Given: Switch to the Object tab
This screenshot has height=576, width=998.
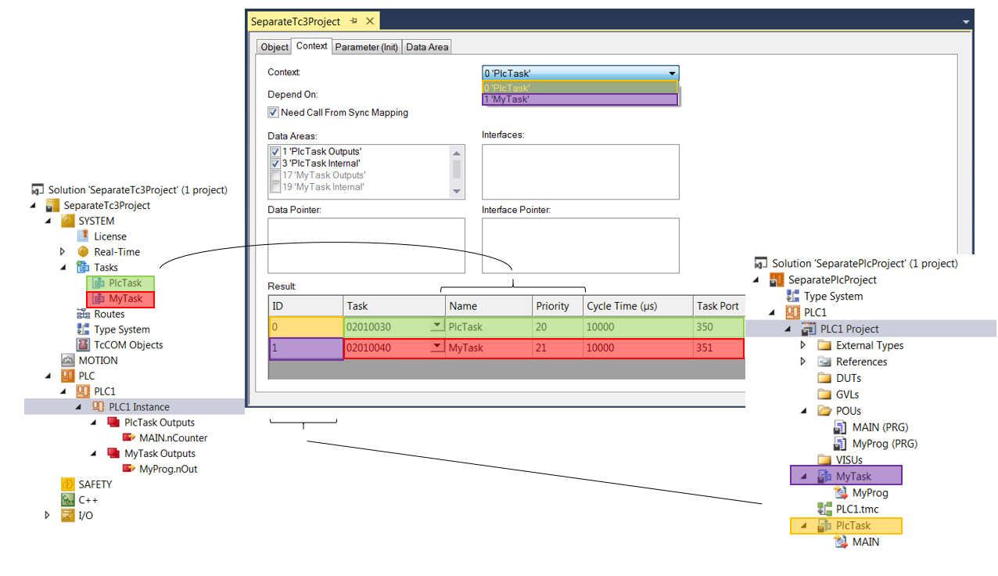Looking at the screenshot, I should [x=275, y=47].
